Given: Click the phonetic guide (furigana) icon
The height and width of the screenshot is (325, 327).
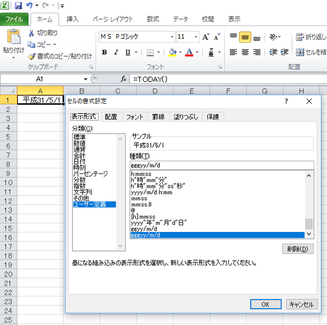Looking at the screenshot, I should (211, 52).
